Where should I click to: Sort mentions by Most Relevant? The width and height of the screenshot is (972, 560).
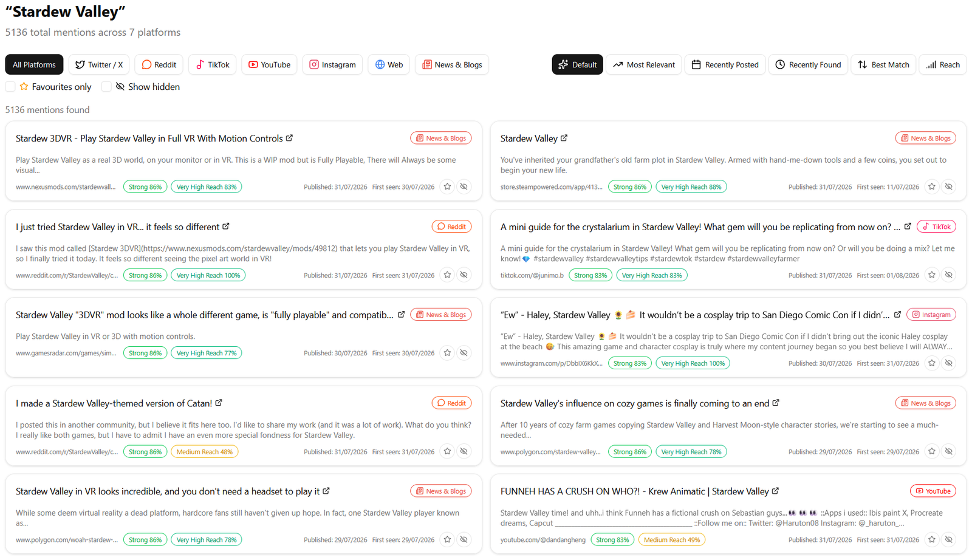click(x=644, y=64)
